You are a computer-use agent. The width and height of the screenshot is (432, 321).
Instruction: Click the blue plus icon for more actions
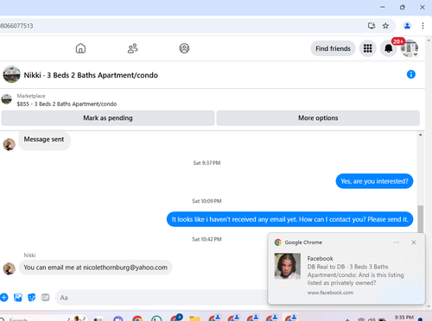4,297
